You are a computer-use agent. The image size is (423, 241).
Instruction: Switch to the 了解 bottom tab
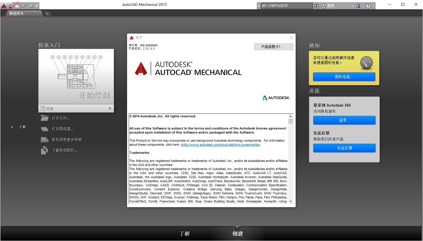coord(184,233)
